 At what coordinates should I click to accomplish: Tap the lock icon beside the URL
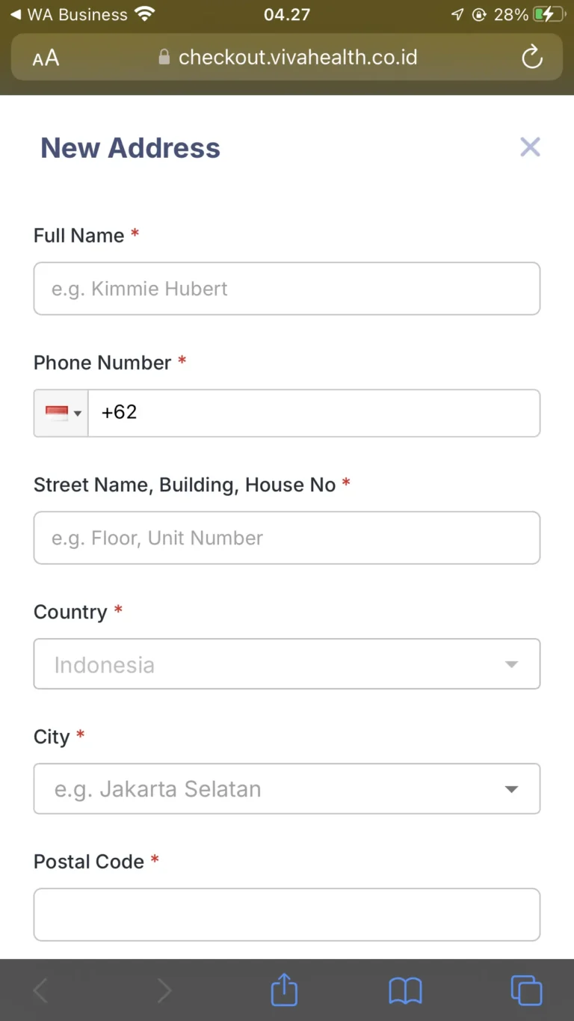(164, 58)
